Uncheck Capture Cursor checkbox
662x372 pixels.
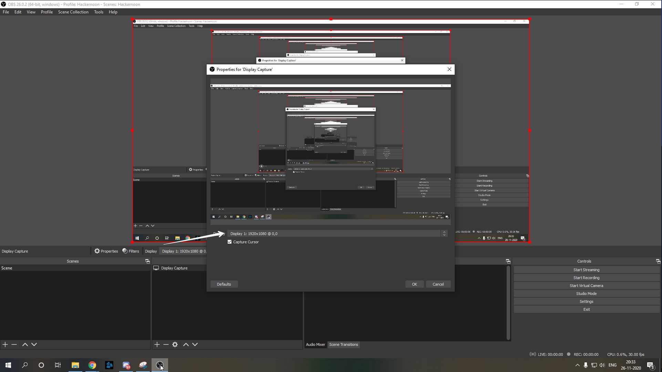pyautogui.click(x=230, y=242)
